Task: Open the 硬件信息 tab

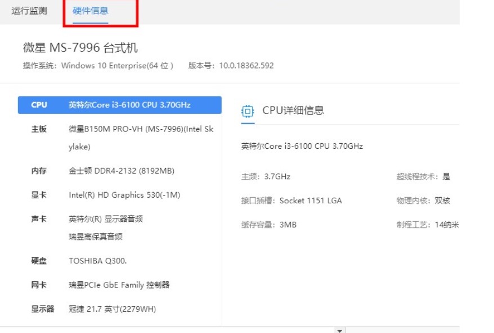Action: [91, 11]
